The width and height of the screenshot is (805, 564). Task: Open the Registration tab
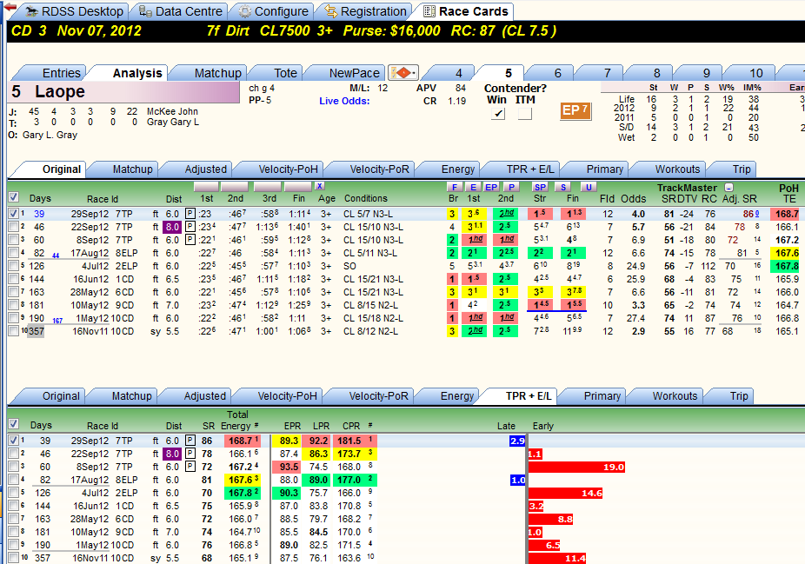[366, 11]
